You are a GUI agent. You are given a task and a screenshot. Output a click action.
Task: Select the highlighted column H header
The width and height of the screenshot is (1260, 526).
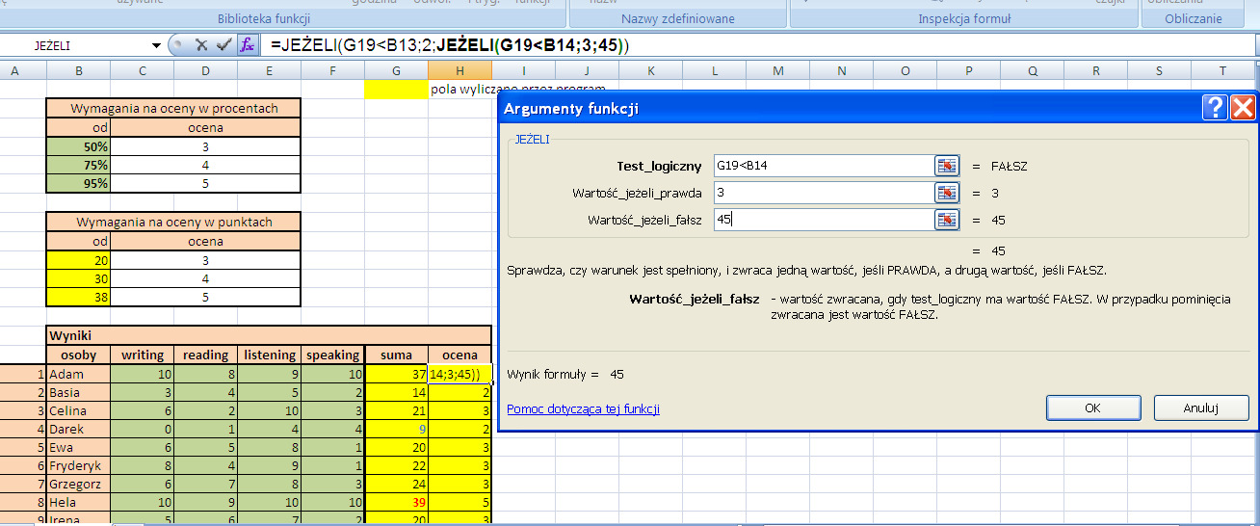pyautogui.click(x=459, y=70)
